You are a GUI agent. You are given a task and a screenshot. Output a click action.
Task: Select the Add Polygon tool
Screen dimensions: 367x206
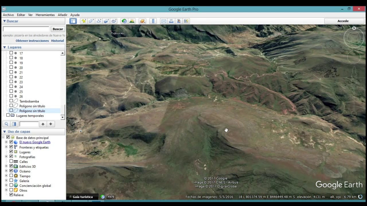point(91,21)
